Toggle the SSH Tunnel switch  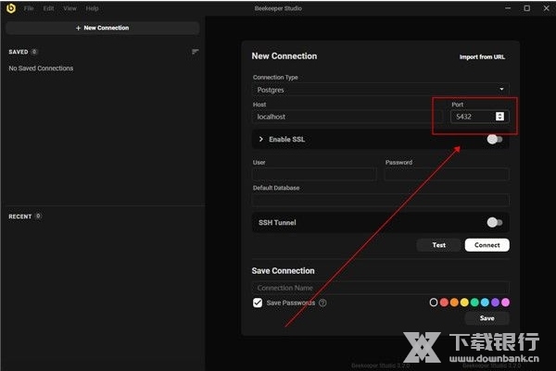click(x=495, y=222)
